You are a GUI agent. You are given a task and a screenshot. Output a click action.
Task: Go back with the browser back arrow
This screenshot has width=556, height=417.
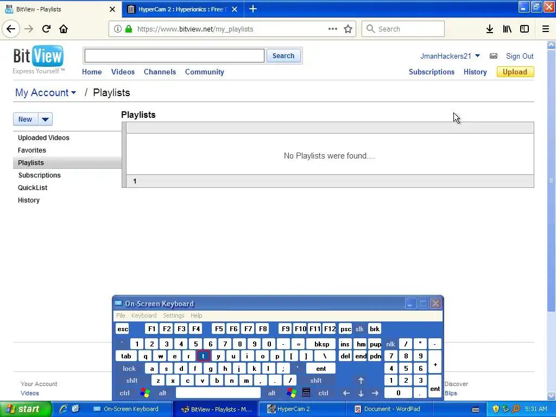[11, 29]
